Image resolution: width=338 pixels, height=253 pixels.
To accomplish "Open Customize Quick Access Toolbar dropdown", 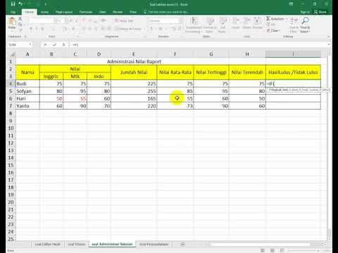I will (x=46, y=4).
